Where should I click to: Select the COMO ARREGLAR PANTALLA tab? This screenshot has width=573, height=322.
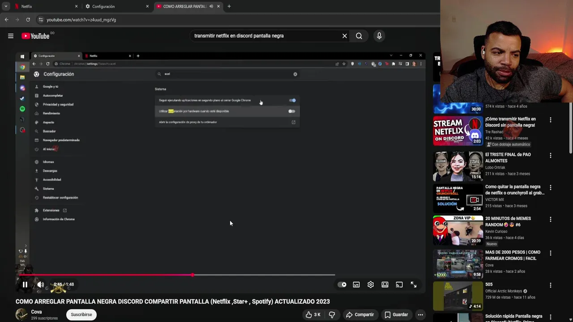[188, 6]
